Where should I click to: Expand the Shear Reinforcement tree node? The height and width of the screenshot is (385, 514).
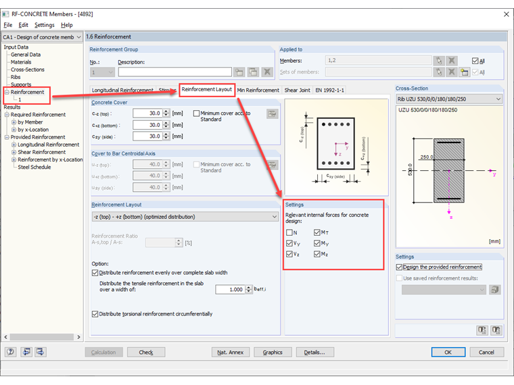(x=14, y=152)
